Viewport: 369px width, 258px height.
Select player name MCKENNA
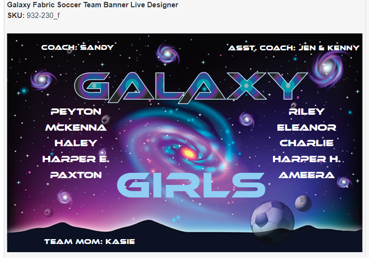[x=76, y=128]
